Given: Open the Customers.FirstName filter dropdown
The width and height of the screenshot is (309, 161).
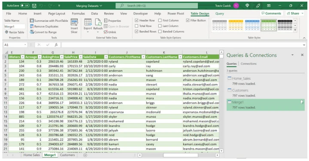Looking at the screenshot, I should (143, 57).
